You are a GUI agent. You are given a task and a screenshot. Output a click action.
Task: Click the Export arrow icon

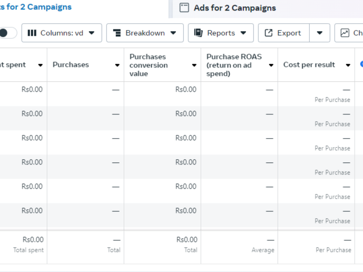pos(269,33)
